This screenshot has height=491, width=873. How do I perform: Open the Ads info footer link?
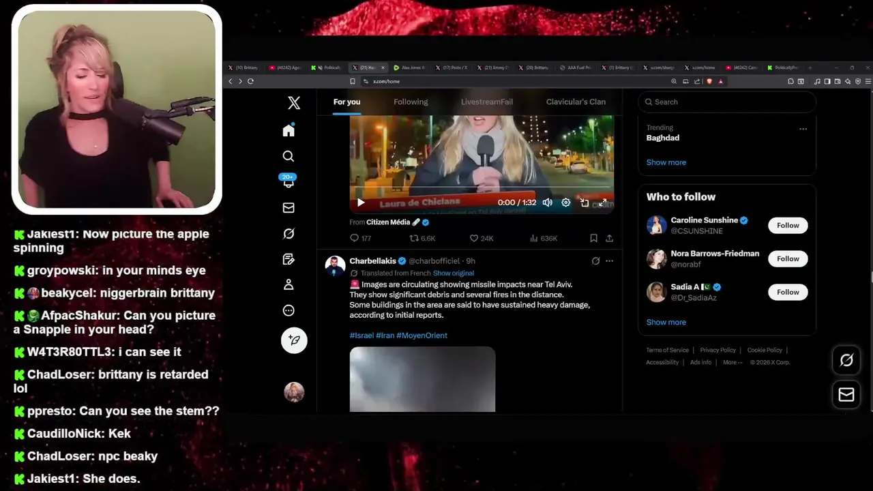[x=700, y=362]
